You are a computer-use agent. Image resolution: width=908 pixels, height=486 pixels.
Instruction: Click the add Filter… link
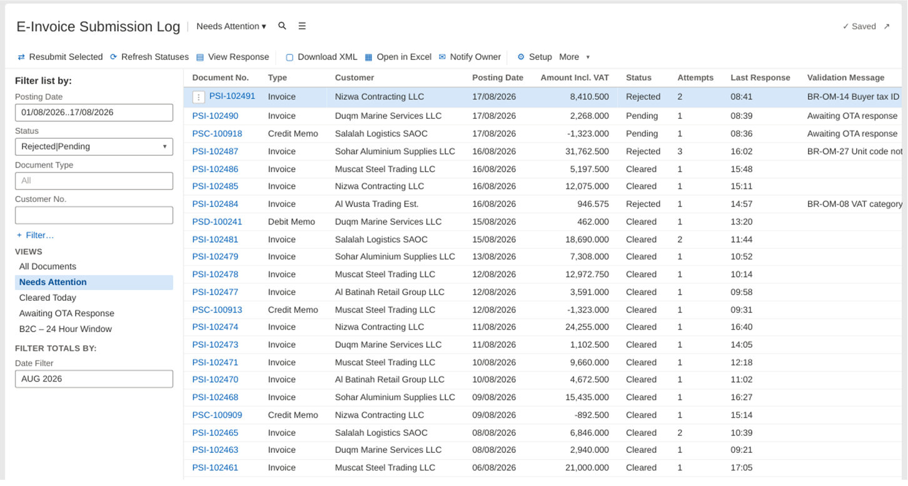coord(35,235)
